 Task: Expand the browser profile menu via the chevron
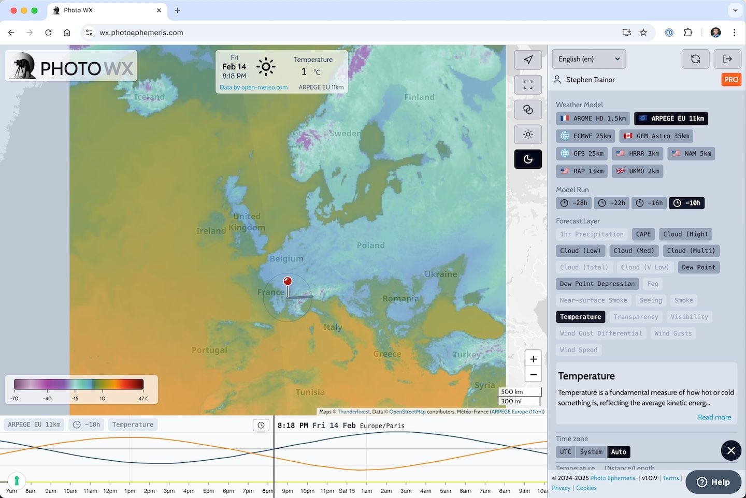tap(735, 10)
